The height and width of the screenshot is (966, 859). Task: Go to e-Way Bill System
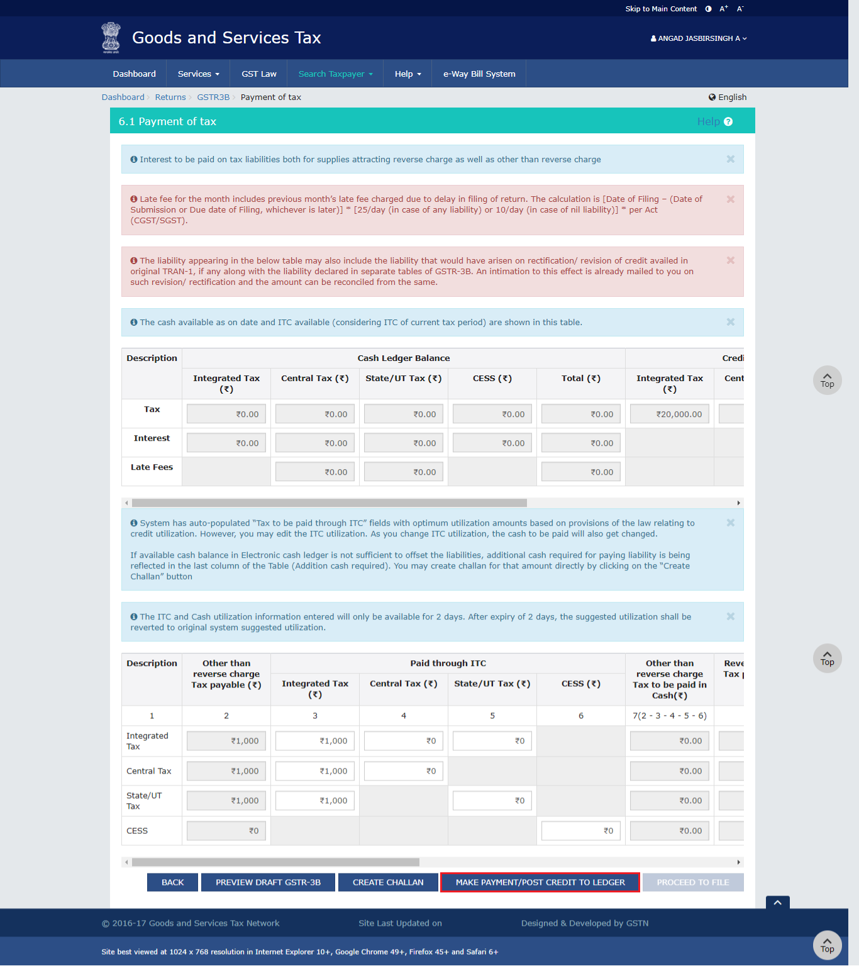click(x=479, y=74)
